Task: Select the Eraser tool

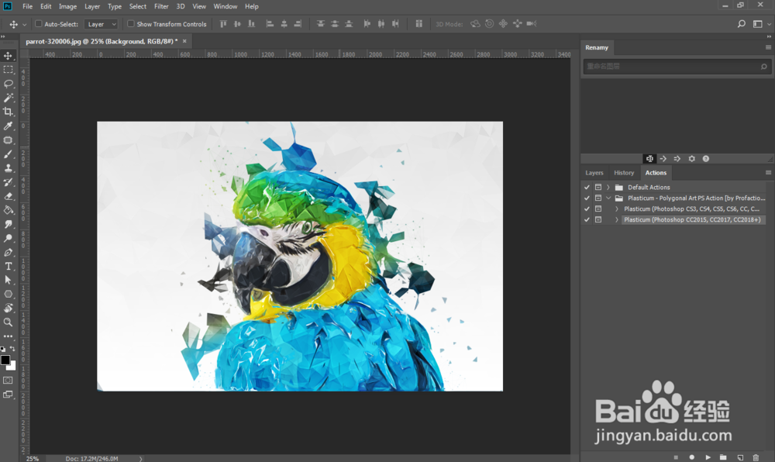Action: pos(8,196)
